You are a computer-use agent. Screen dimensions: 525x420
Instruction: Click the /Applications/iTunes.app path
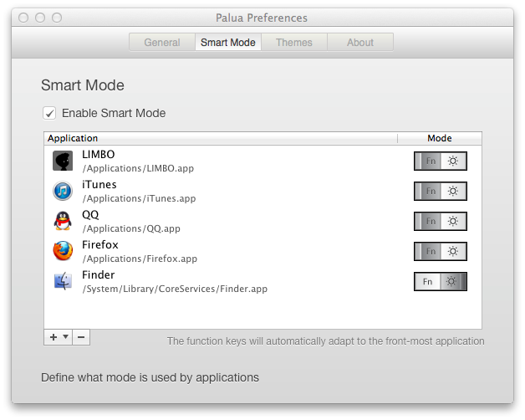click(140, 198)
